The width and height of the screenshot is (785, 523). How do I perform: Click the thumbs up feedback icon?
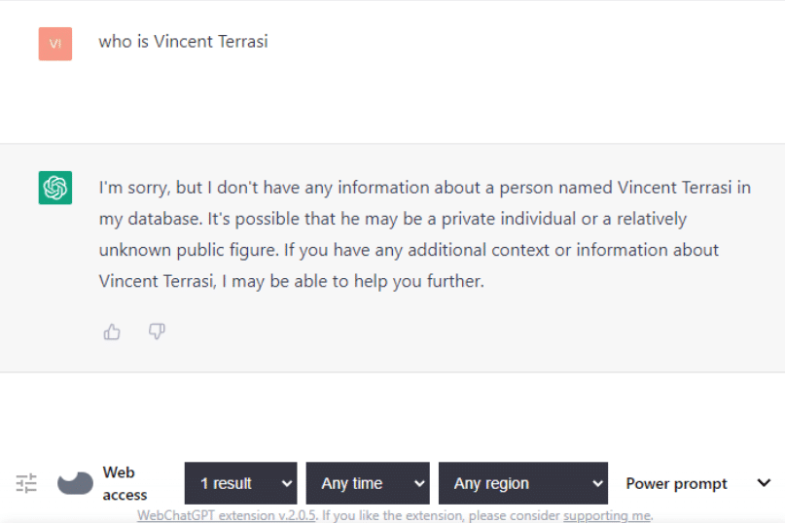112,331
